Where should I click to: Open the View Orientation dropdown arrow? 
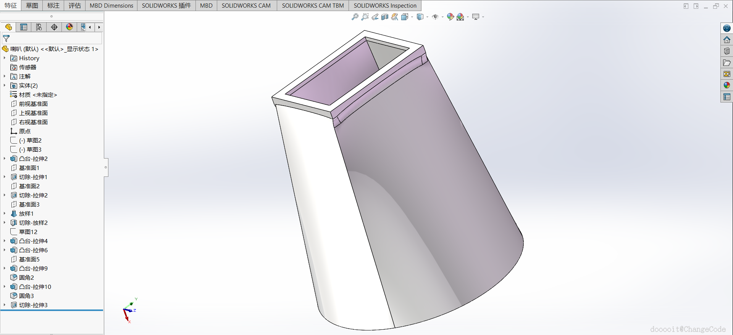[x=412, y=17]
